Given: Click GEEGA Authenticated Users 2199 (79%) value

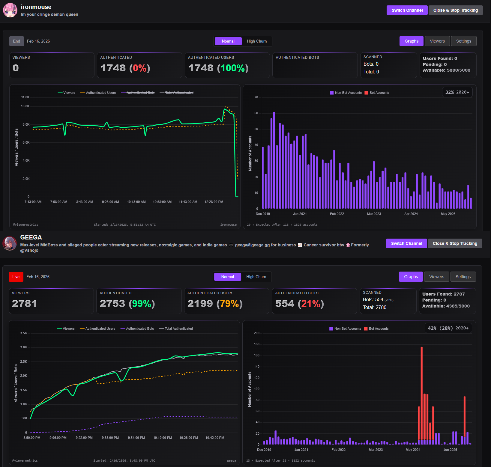Looking at the screenshot, I should coord(215,304).
